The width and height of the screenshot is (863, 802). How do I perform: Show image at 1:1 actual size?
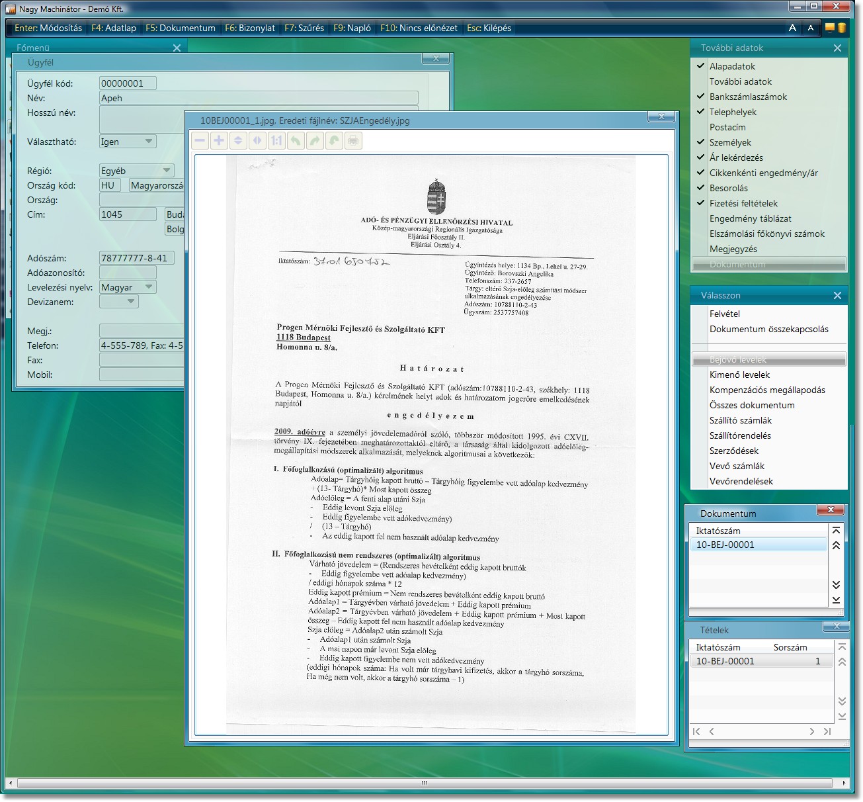(276, 140)
